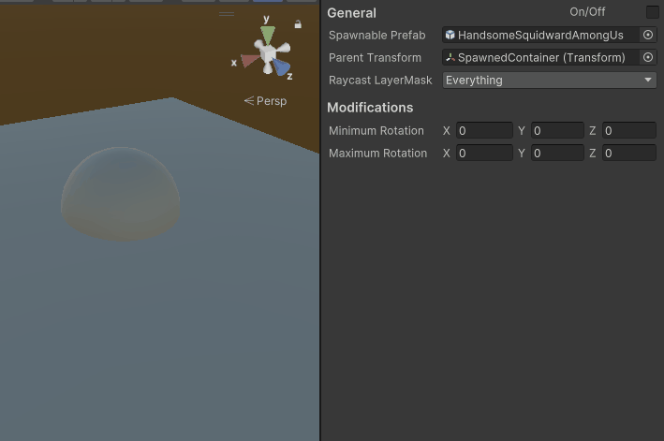The width and height of the screenshot is (664, 441).
Task: Click the Maximum Rotation Z field
Action: [x=628, y=154]
